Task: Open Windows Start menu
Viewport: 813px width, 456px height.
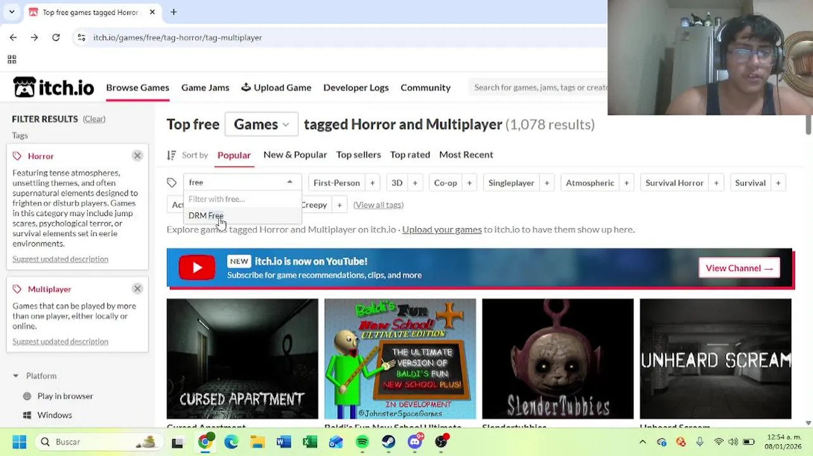Action: tap(19, 441)
